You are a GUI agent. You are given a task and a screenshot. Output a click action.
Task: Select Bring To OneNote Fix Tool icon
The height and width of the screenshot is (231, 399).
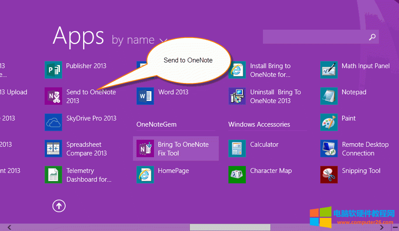pyautogui.click(x=145, y=148)
